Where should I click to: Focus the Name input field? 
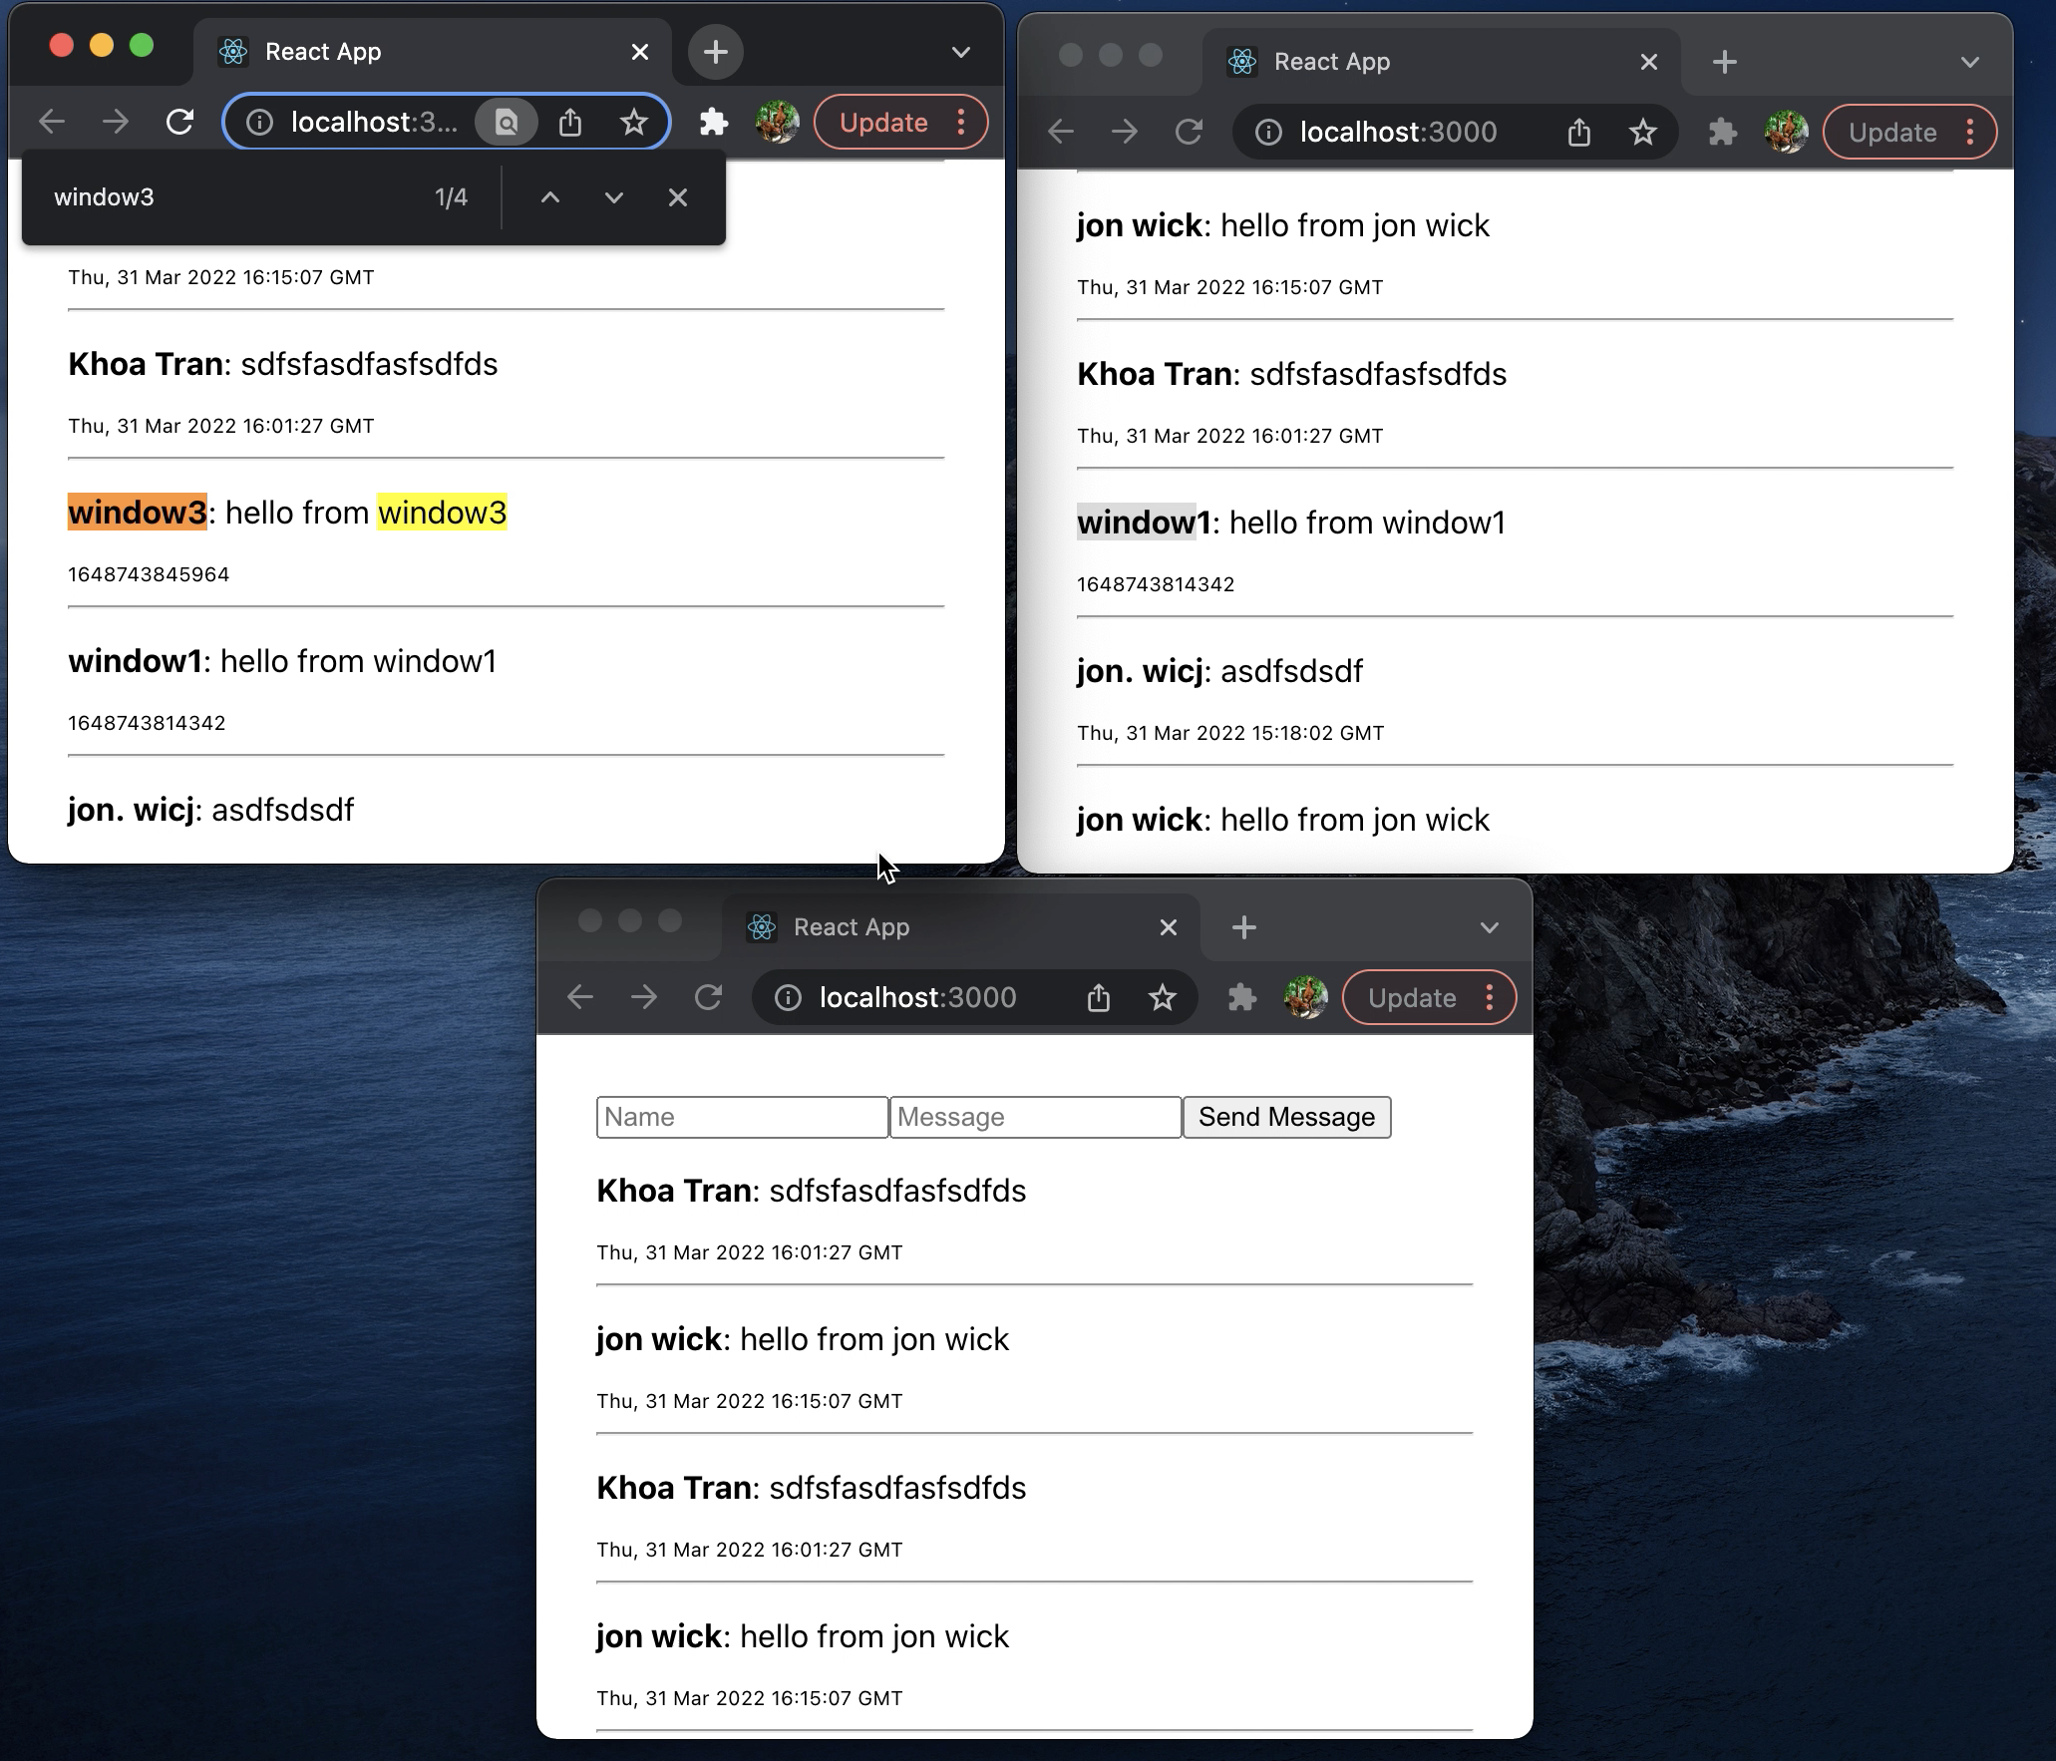(x=743, y=1117)
